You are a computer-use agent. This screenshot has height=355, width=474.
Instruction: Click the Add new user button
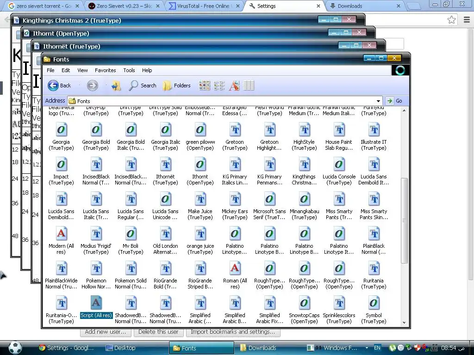[x=106, y=332]
